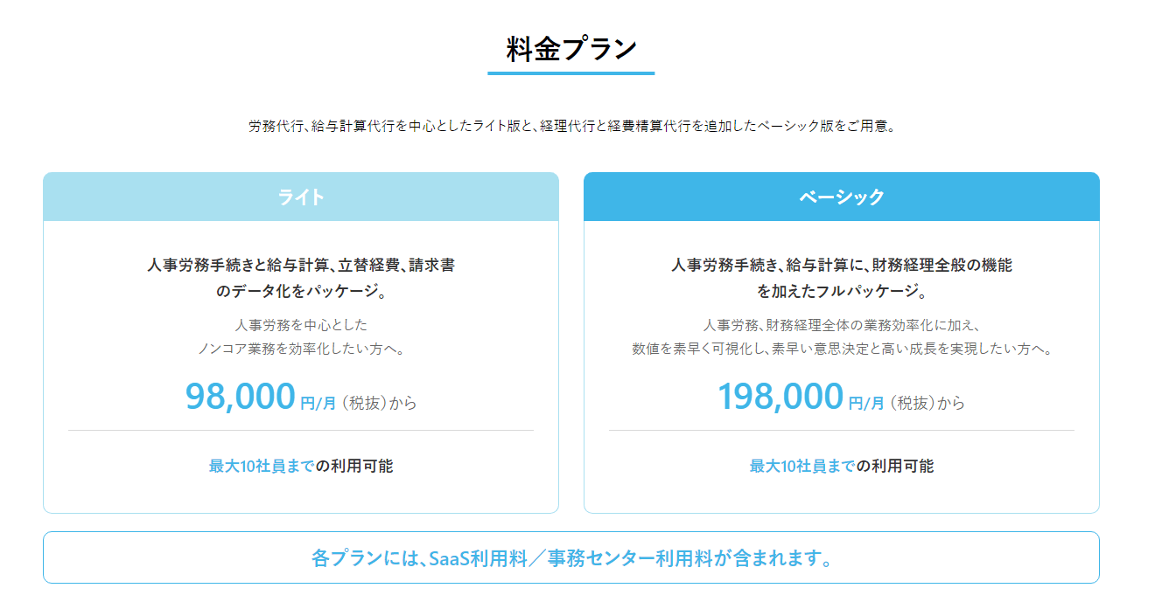Viewport: 1155px width, 602px height.
Task: Select the ライト plan header
Action: click(x=301, y=197)
